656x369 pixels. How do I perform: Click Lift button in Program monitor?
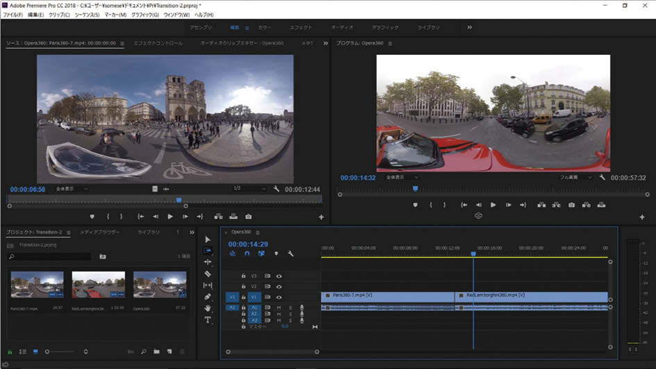pos(541,205)
